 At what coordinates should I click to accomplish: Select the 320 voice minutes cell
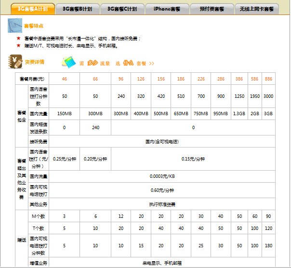click(x=141, y=96)
